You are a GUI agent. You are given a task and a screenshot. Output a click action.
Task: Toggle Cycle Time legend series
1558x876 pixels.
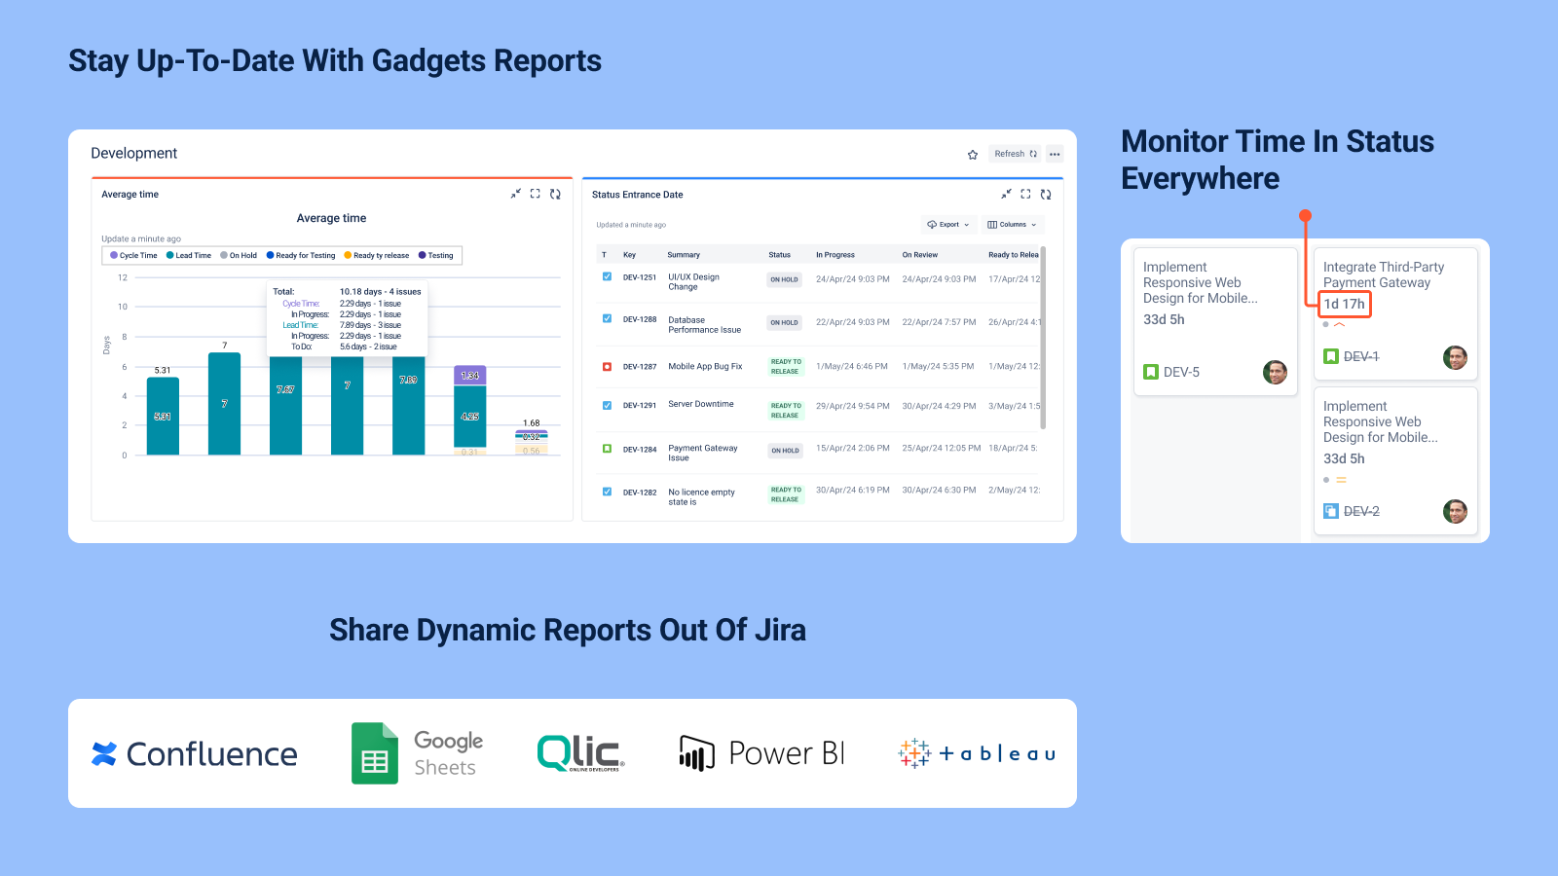(x=133, y=255)
